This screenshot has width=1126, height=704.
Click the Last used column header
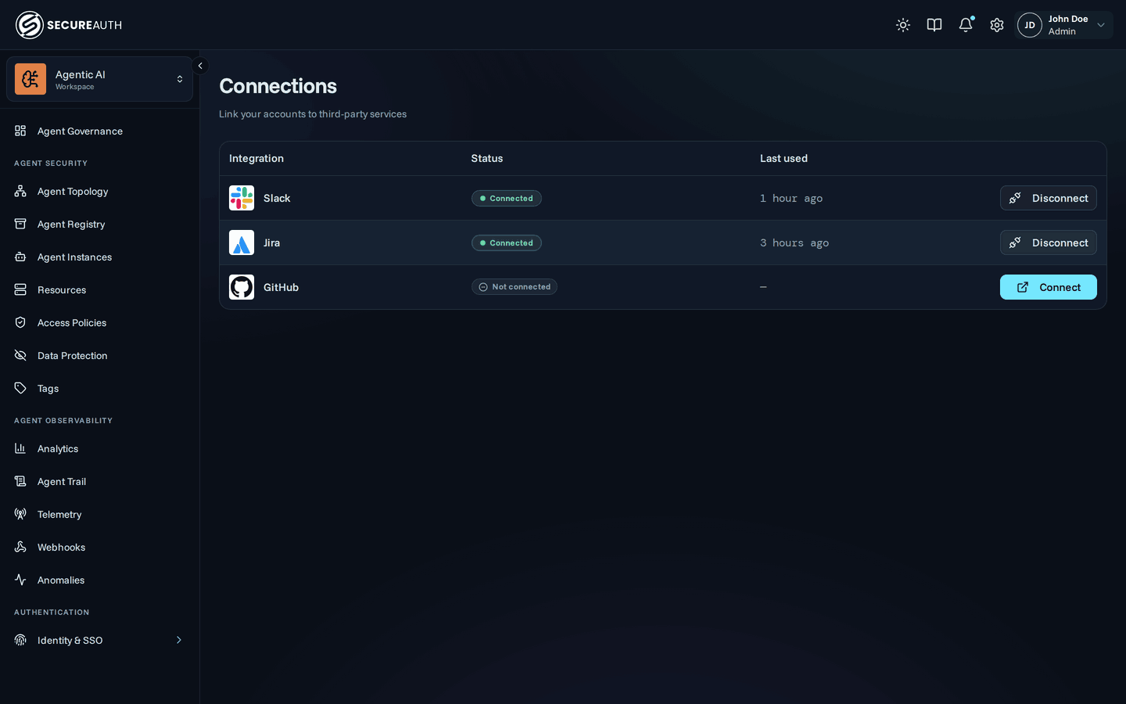[784, 158]
